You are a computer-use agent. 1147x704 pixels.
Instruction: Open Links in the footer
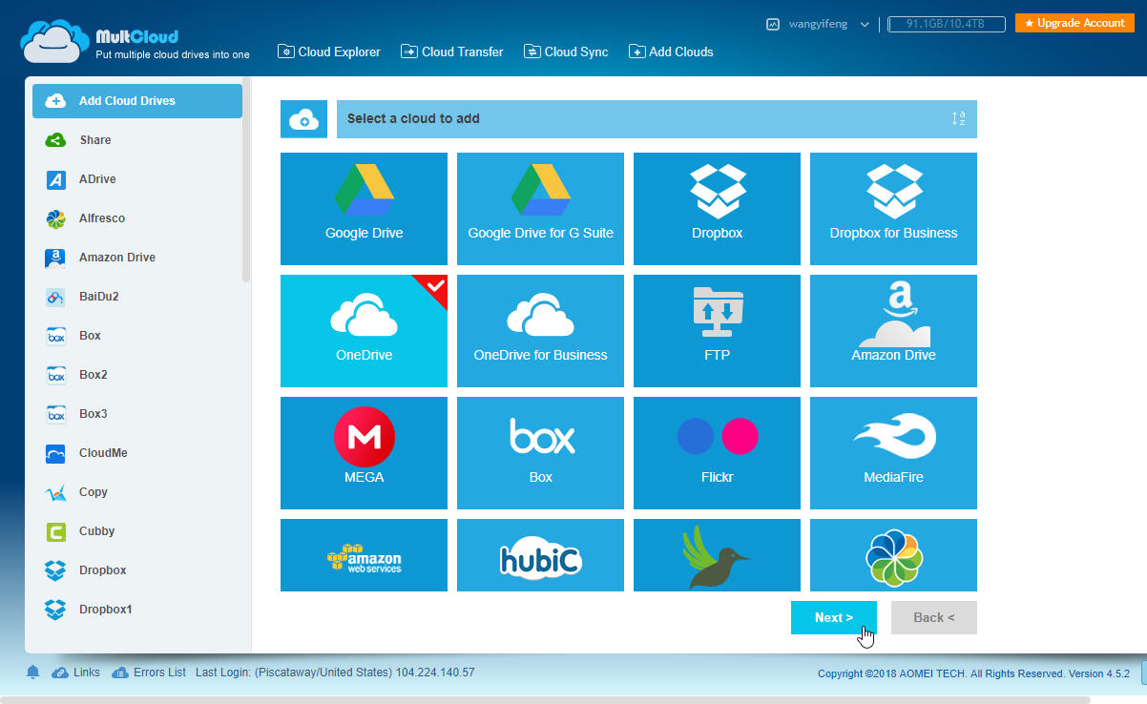tap(76, 673)
